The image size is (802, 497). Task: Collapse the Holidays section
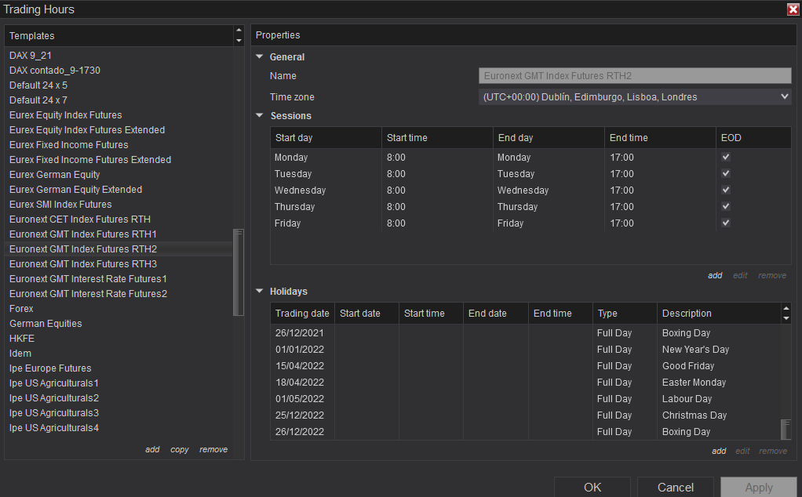[260, 292]
